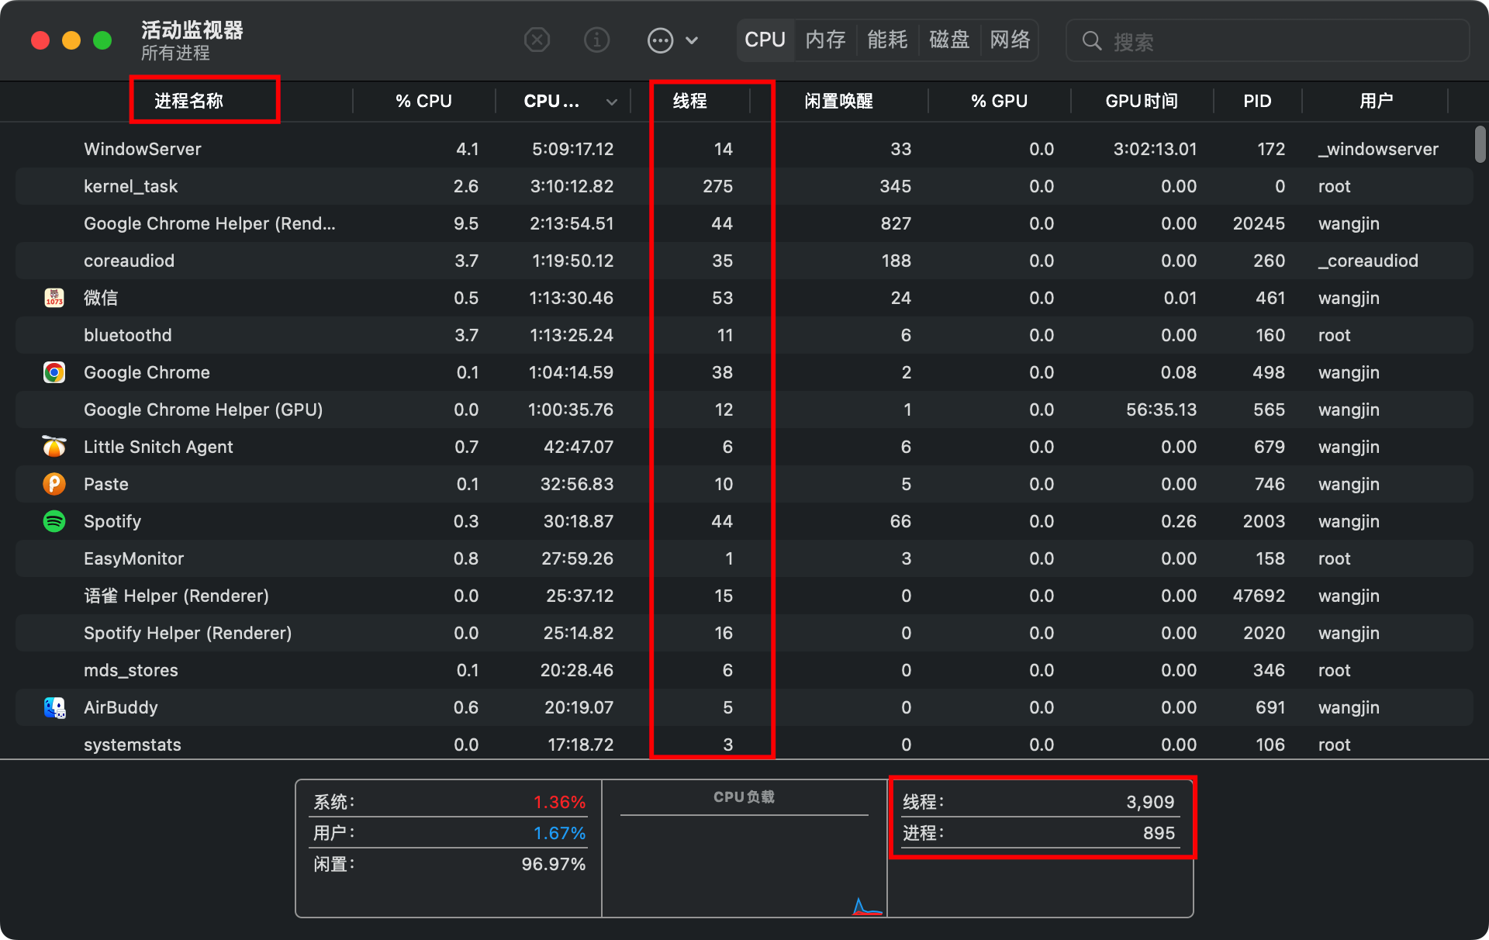The height and width of the screenshot is (940, 1489).
Task: Click idle wakeups value 827
Action: click(x=896, y=223)
